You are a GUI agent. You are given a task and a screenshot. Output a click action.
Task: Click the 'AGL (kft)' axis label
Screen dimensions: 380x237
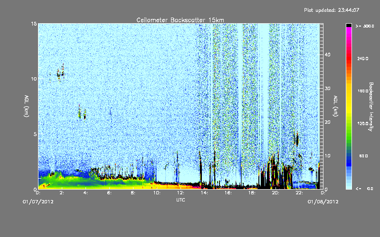coord(335,106)
